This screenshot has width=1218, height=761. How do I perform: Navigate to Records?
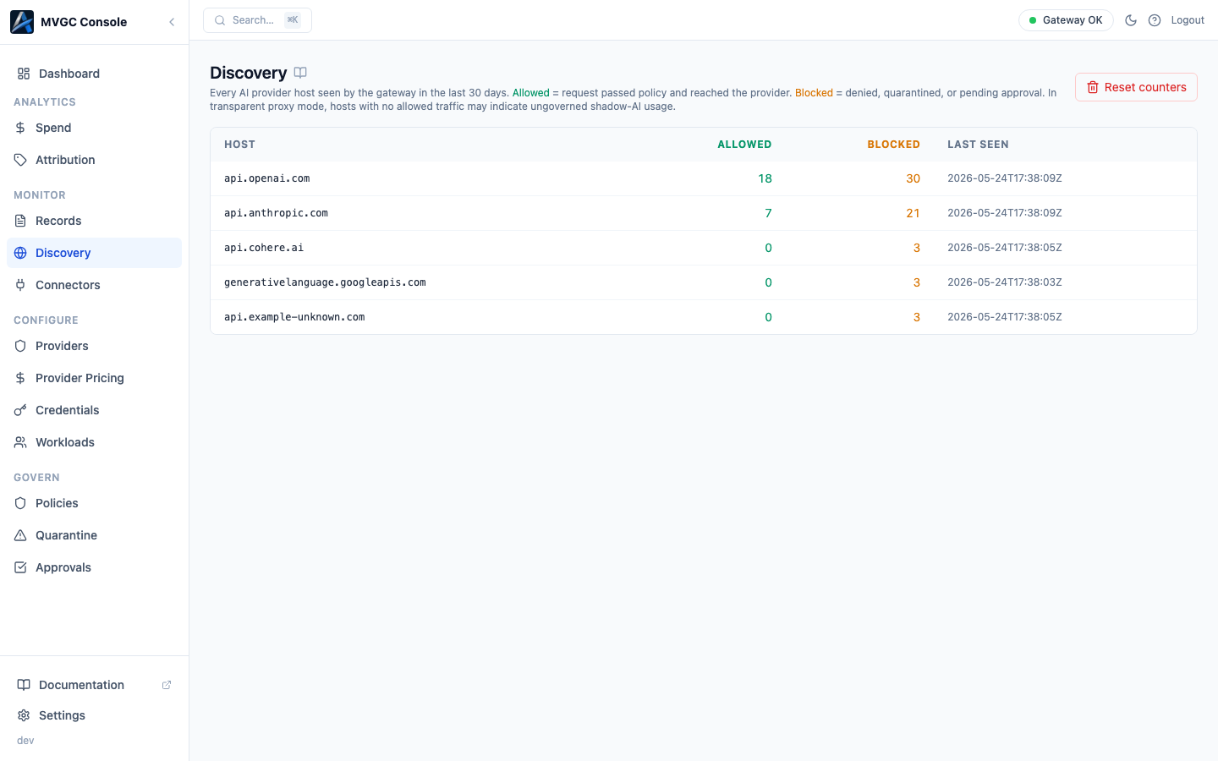[95, 221]
